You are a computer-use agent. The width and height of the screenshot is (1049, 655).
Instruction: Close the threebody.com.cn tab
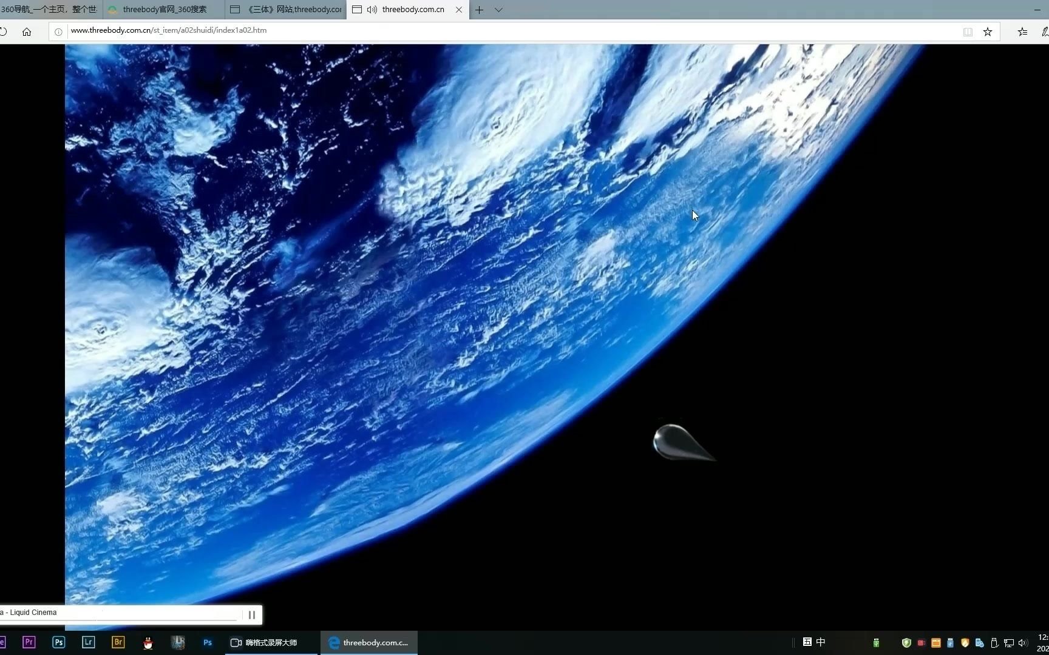[459, 10]
